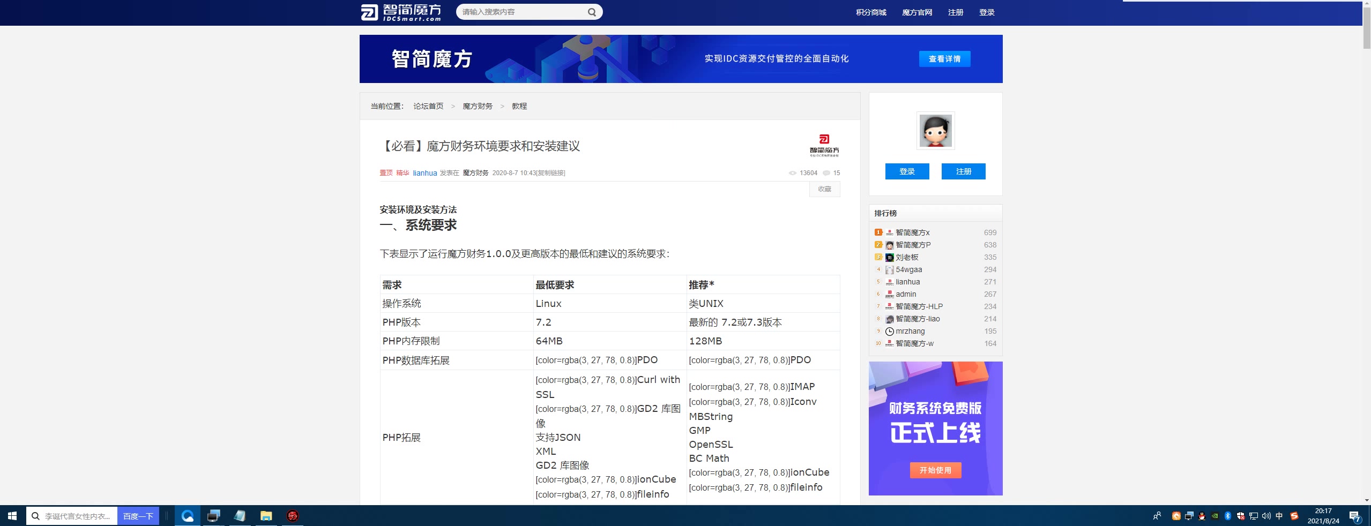Click the Bluetooth tray icon
1371x526 pixels.
click(x=1227, y=516)
